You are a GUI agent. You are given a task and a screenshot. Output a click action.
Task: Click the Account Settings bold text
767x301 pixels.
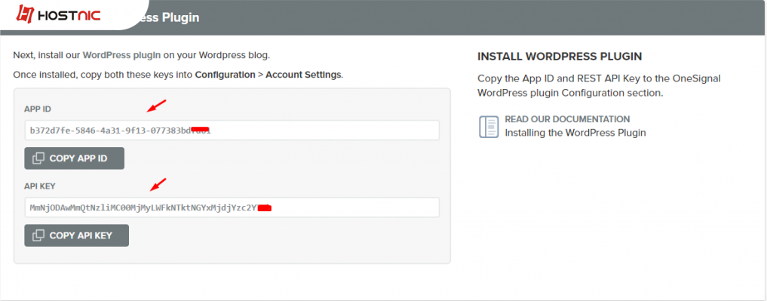pyautogui.click(x=302, y=75)
